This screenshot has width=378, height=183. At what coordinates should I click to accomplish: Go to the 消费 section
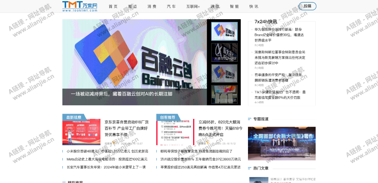point(152,6)
